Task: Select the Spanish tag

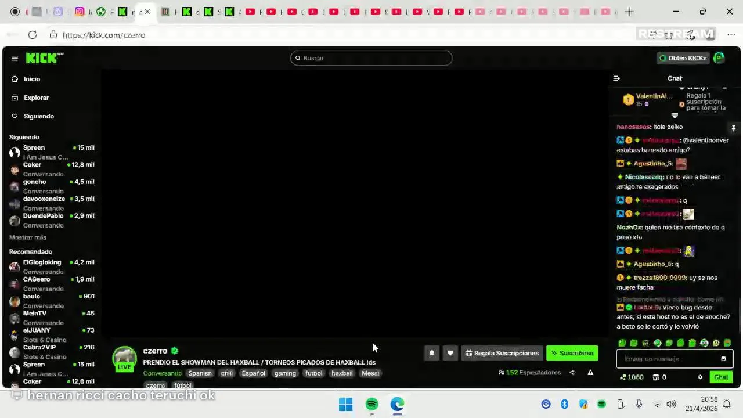Action: (200, 373)
